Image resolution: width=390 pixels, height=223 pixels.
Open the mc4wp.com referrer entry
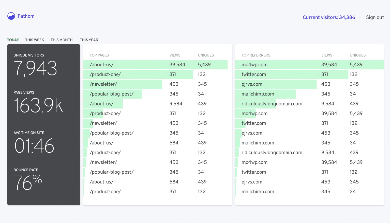click(254, 65)
